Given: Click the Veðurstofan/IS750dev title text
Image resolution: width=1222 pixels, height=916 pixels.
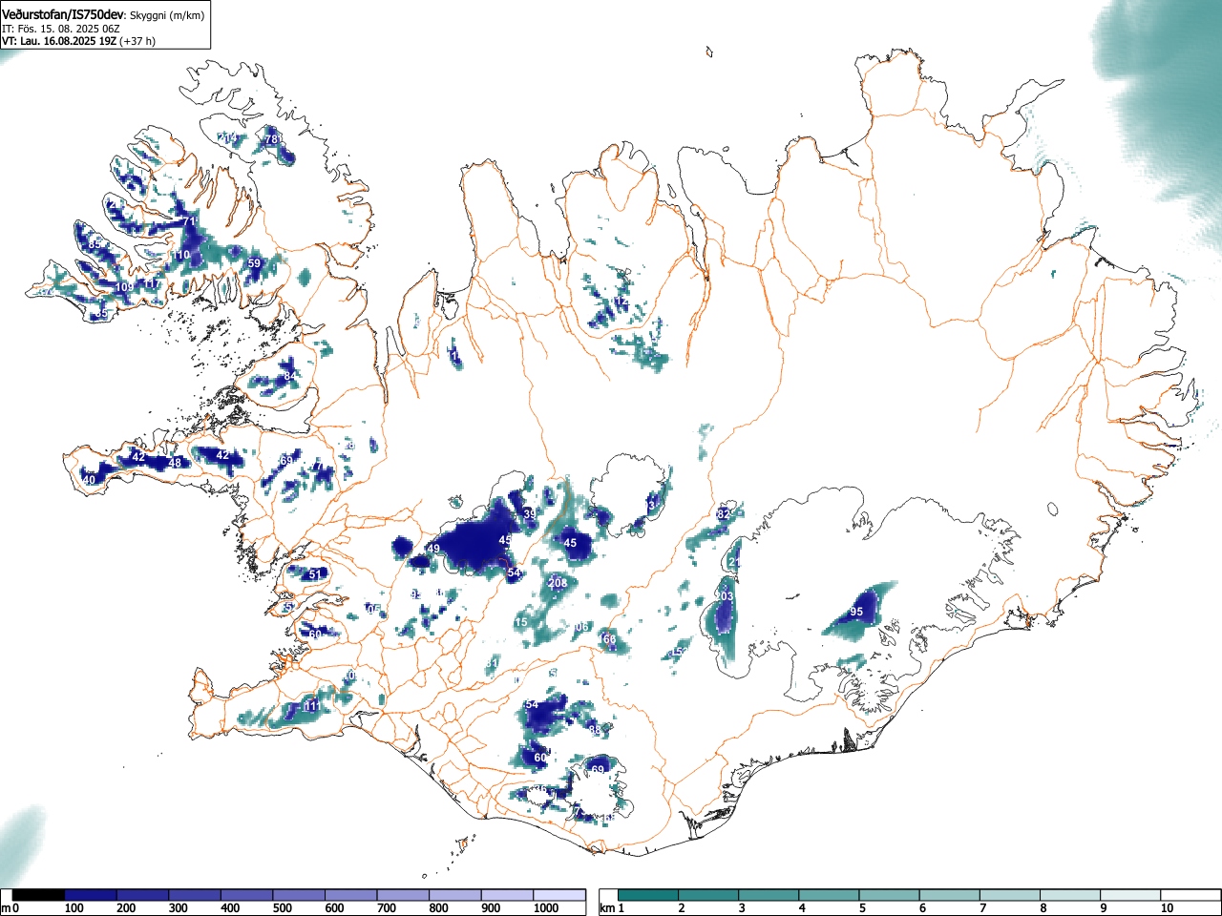Looking at the screenshot, I should tap(63, 15).
